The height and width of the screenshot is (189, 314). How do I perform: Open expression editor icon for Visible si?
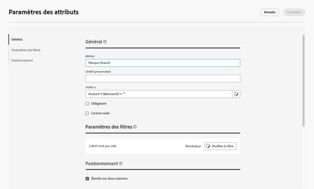point(236,94)
